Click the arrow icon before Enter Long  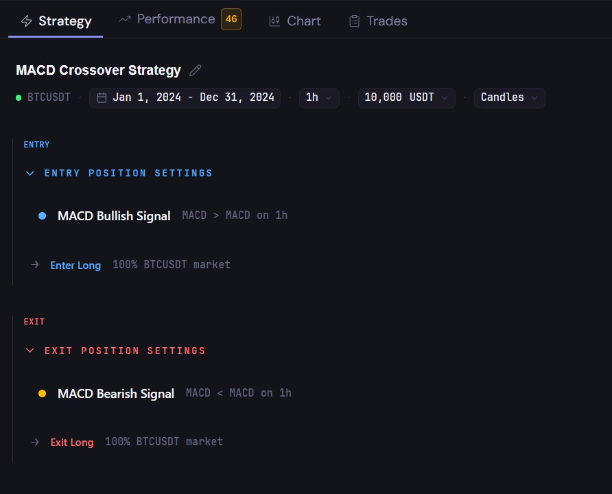click(35, 265)
